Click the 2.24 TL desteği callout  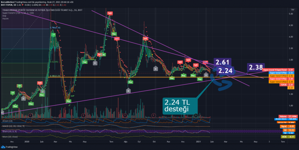click(x=180, y=106)
